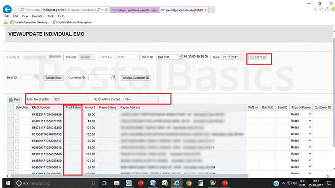Viewport: 335px width, 188px height.
Task: Open value help icon for Beat ID
Action: pos(36,77)
